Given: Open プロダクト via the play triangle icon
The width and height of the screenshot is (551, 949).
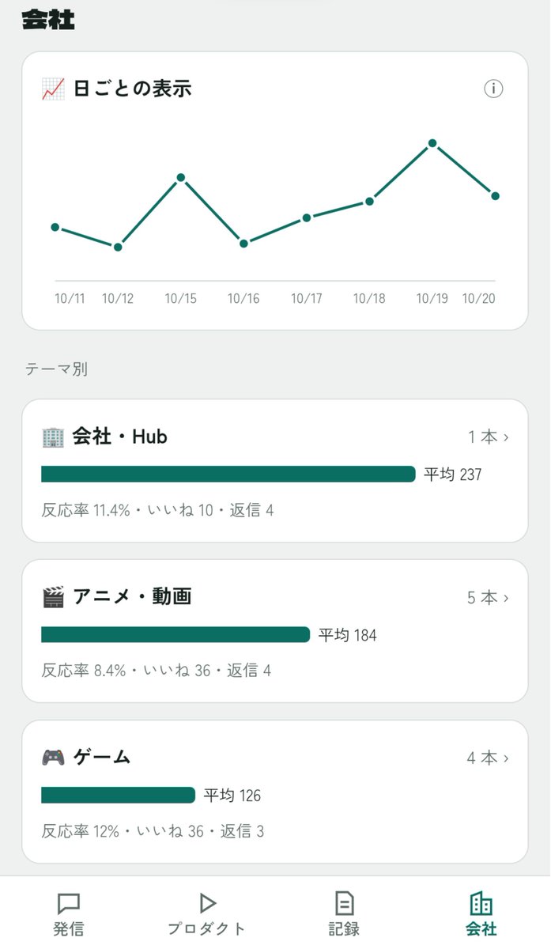Looking at the screenshot, I should click(206, 903).
